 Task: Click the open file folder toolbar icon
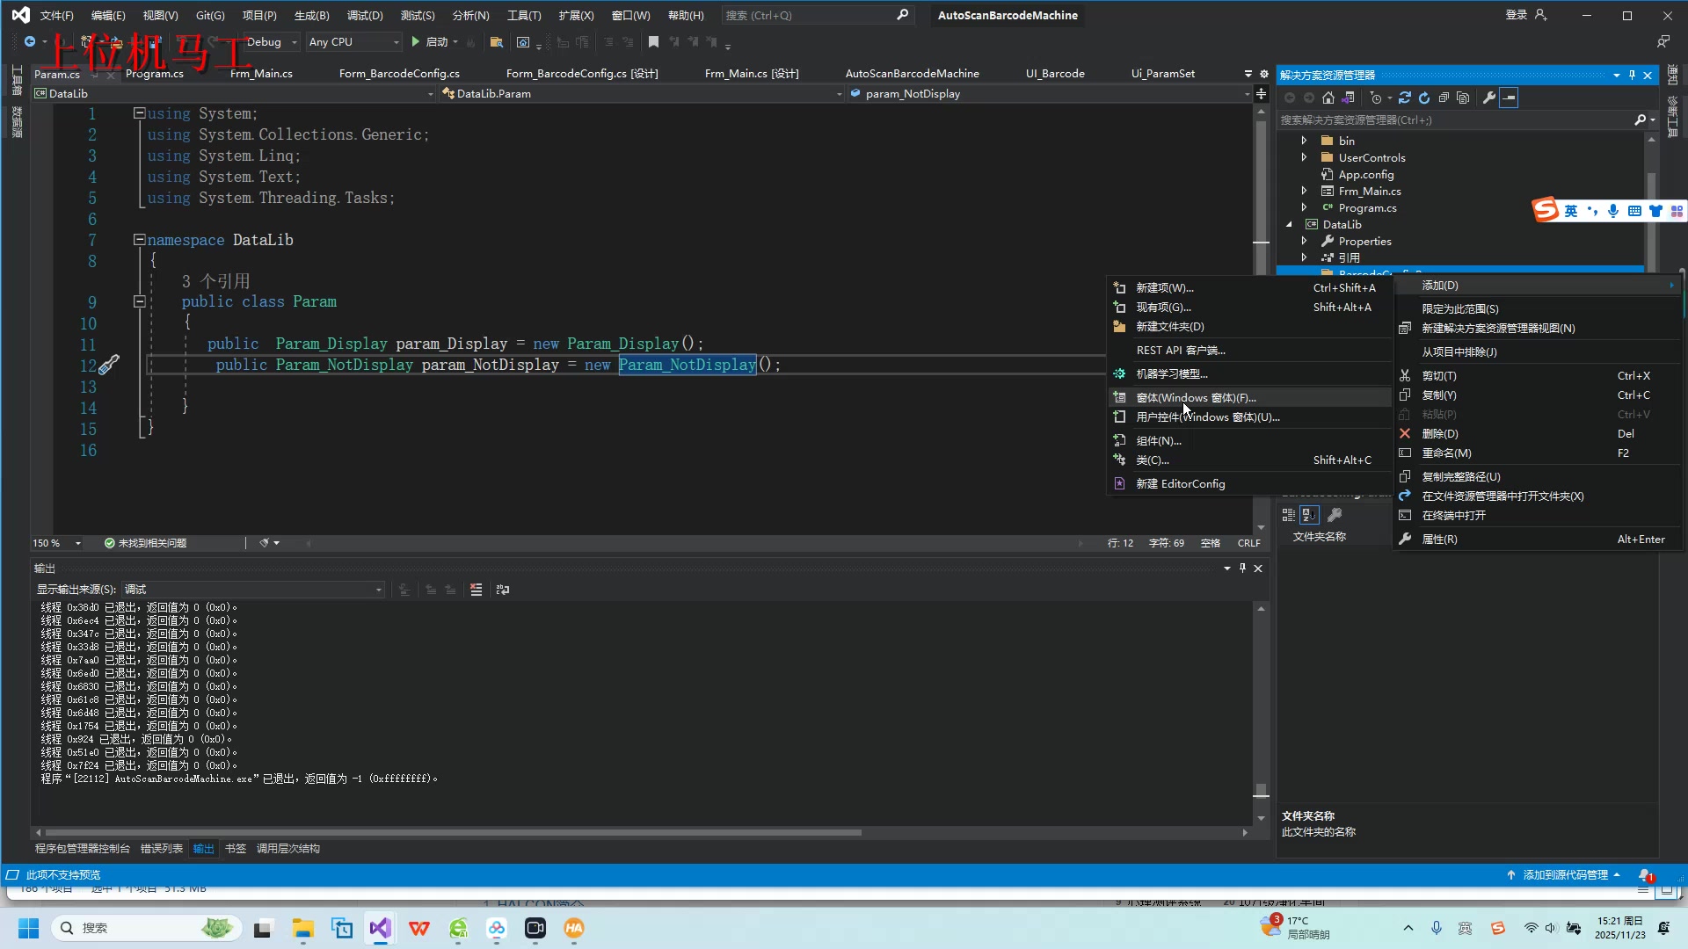[x=496, y=41]
